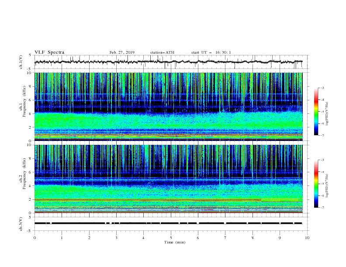Click the 'Time (min)' axis label
This screenshot has height=267, width=346.
[175, 242]
